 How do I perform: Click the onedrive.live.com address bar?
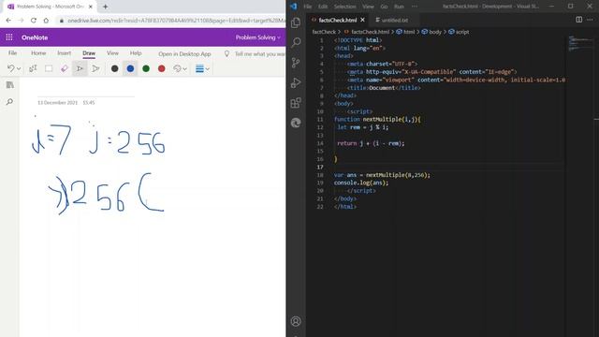(172, 21)
